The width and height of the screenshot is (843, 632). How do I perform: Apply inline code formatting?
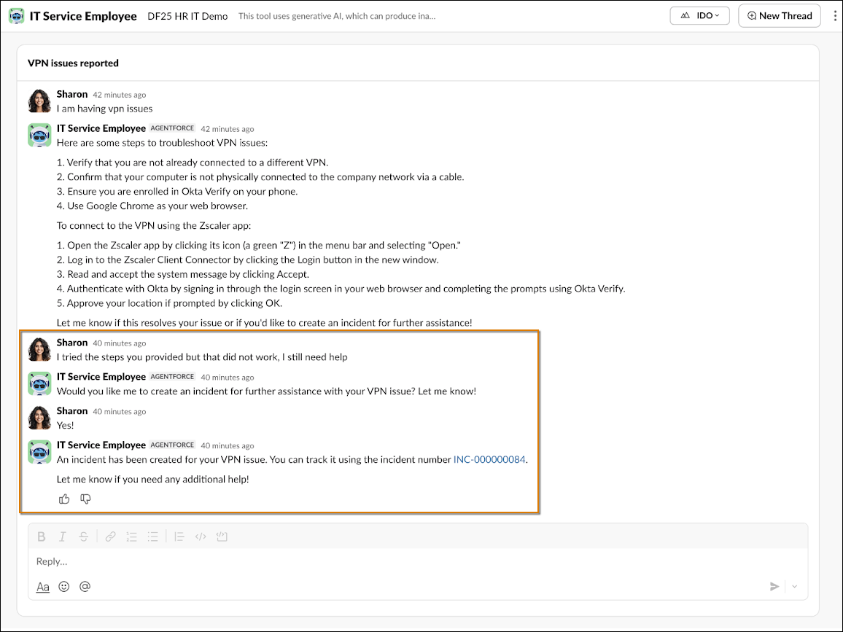coord(201,537)
